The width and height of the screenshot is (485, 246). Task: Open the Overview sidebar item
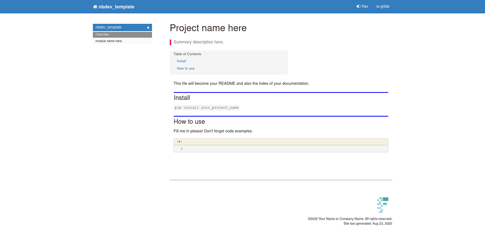(x=102, y=34)
